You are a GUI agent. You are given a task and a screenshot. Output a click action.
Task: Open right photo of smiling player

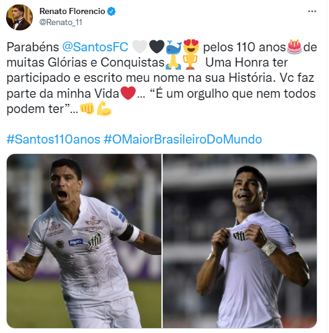click(240, 241)
